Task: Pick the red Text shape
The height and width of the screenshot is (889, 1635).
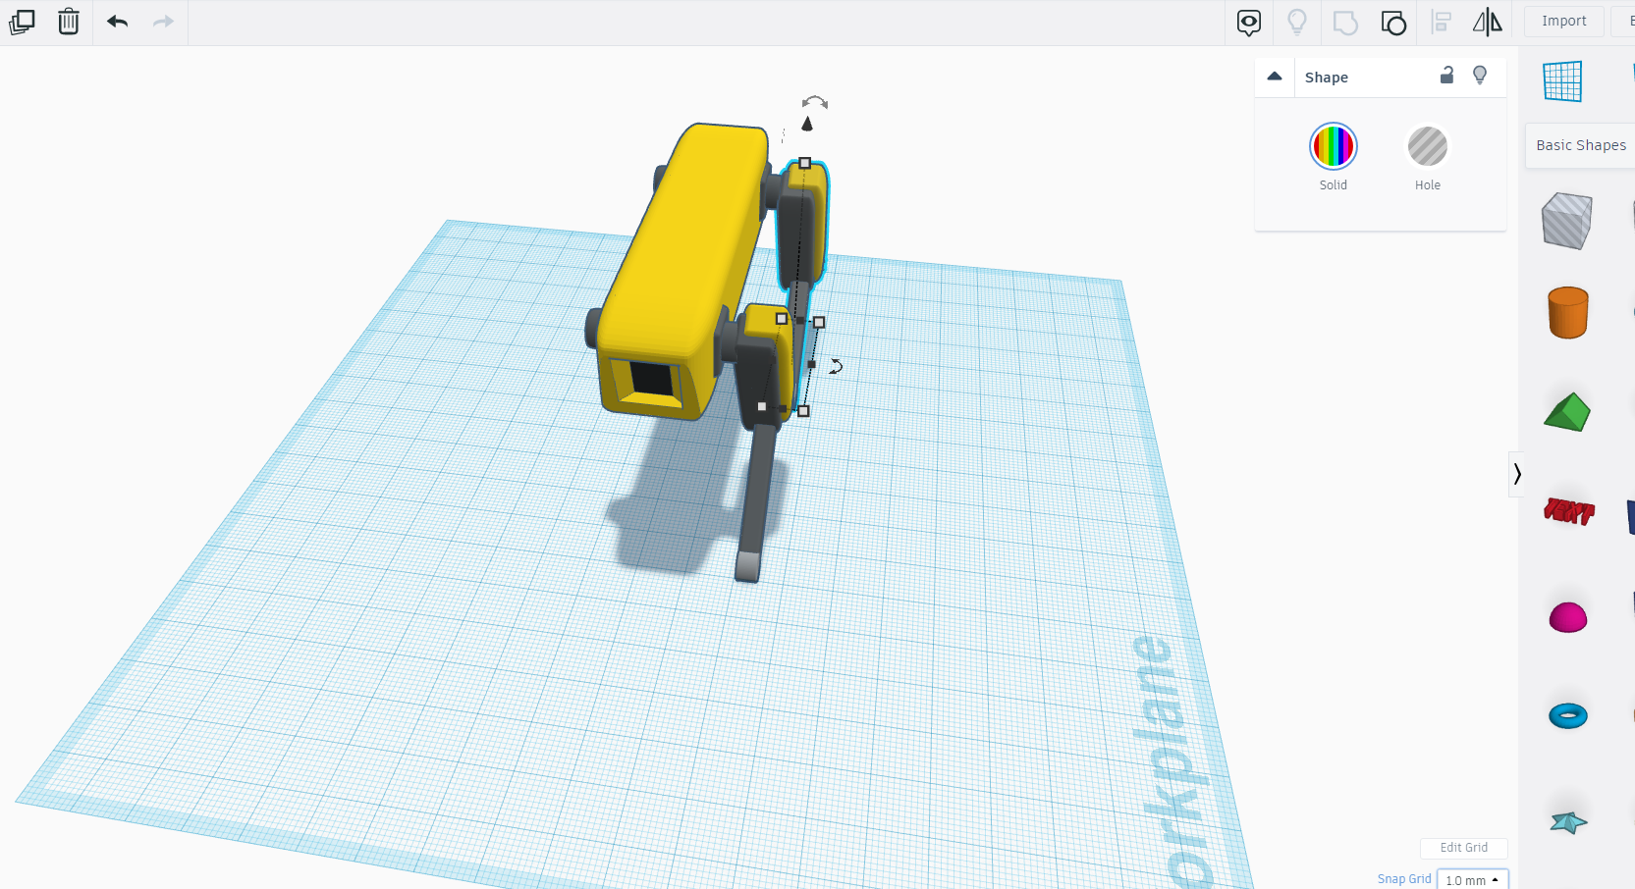Action: [x=1568, y=510]
